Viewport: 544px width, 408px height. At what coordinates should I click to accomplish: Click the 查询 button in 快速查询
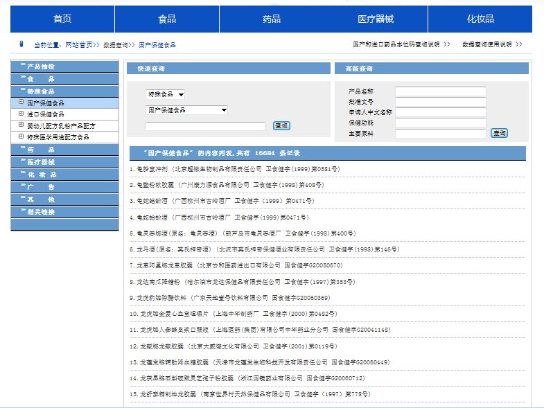(281, 125)
